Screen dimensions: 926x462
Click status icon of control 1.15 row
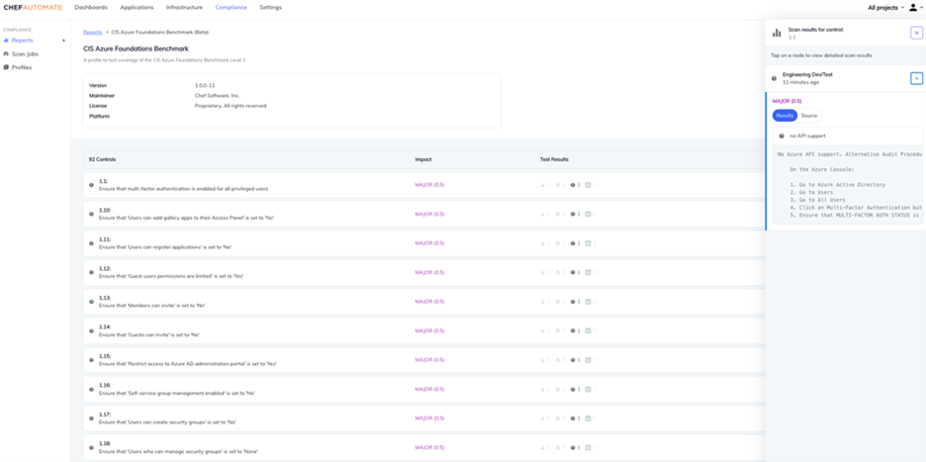tap(92, 360)
